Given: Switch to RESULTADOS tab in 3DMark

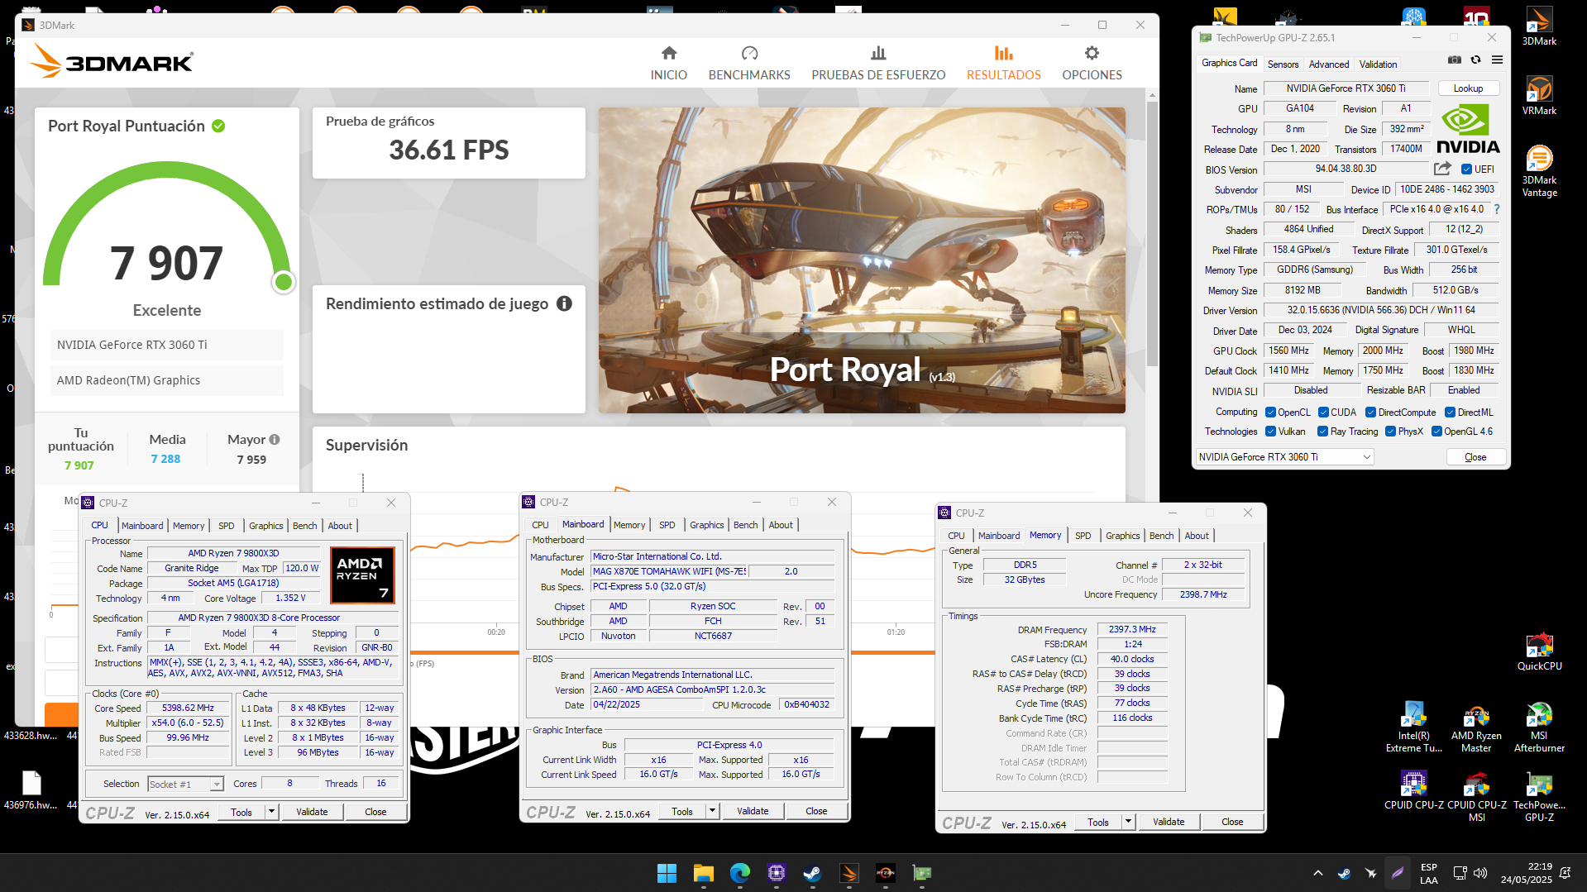Looking at the screenshot, I should tap(1004, 64).
